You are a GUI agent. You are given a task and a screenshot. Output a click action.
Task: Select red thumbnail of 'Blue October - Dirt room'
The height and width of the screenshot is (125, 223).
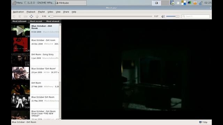[21, 45]
